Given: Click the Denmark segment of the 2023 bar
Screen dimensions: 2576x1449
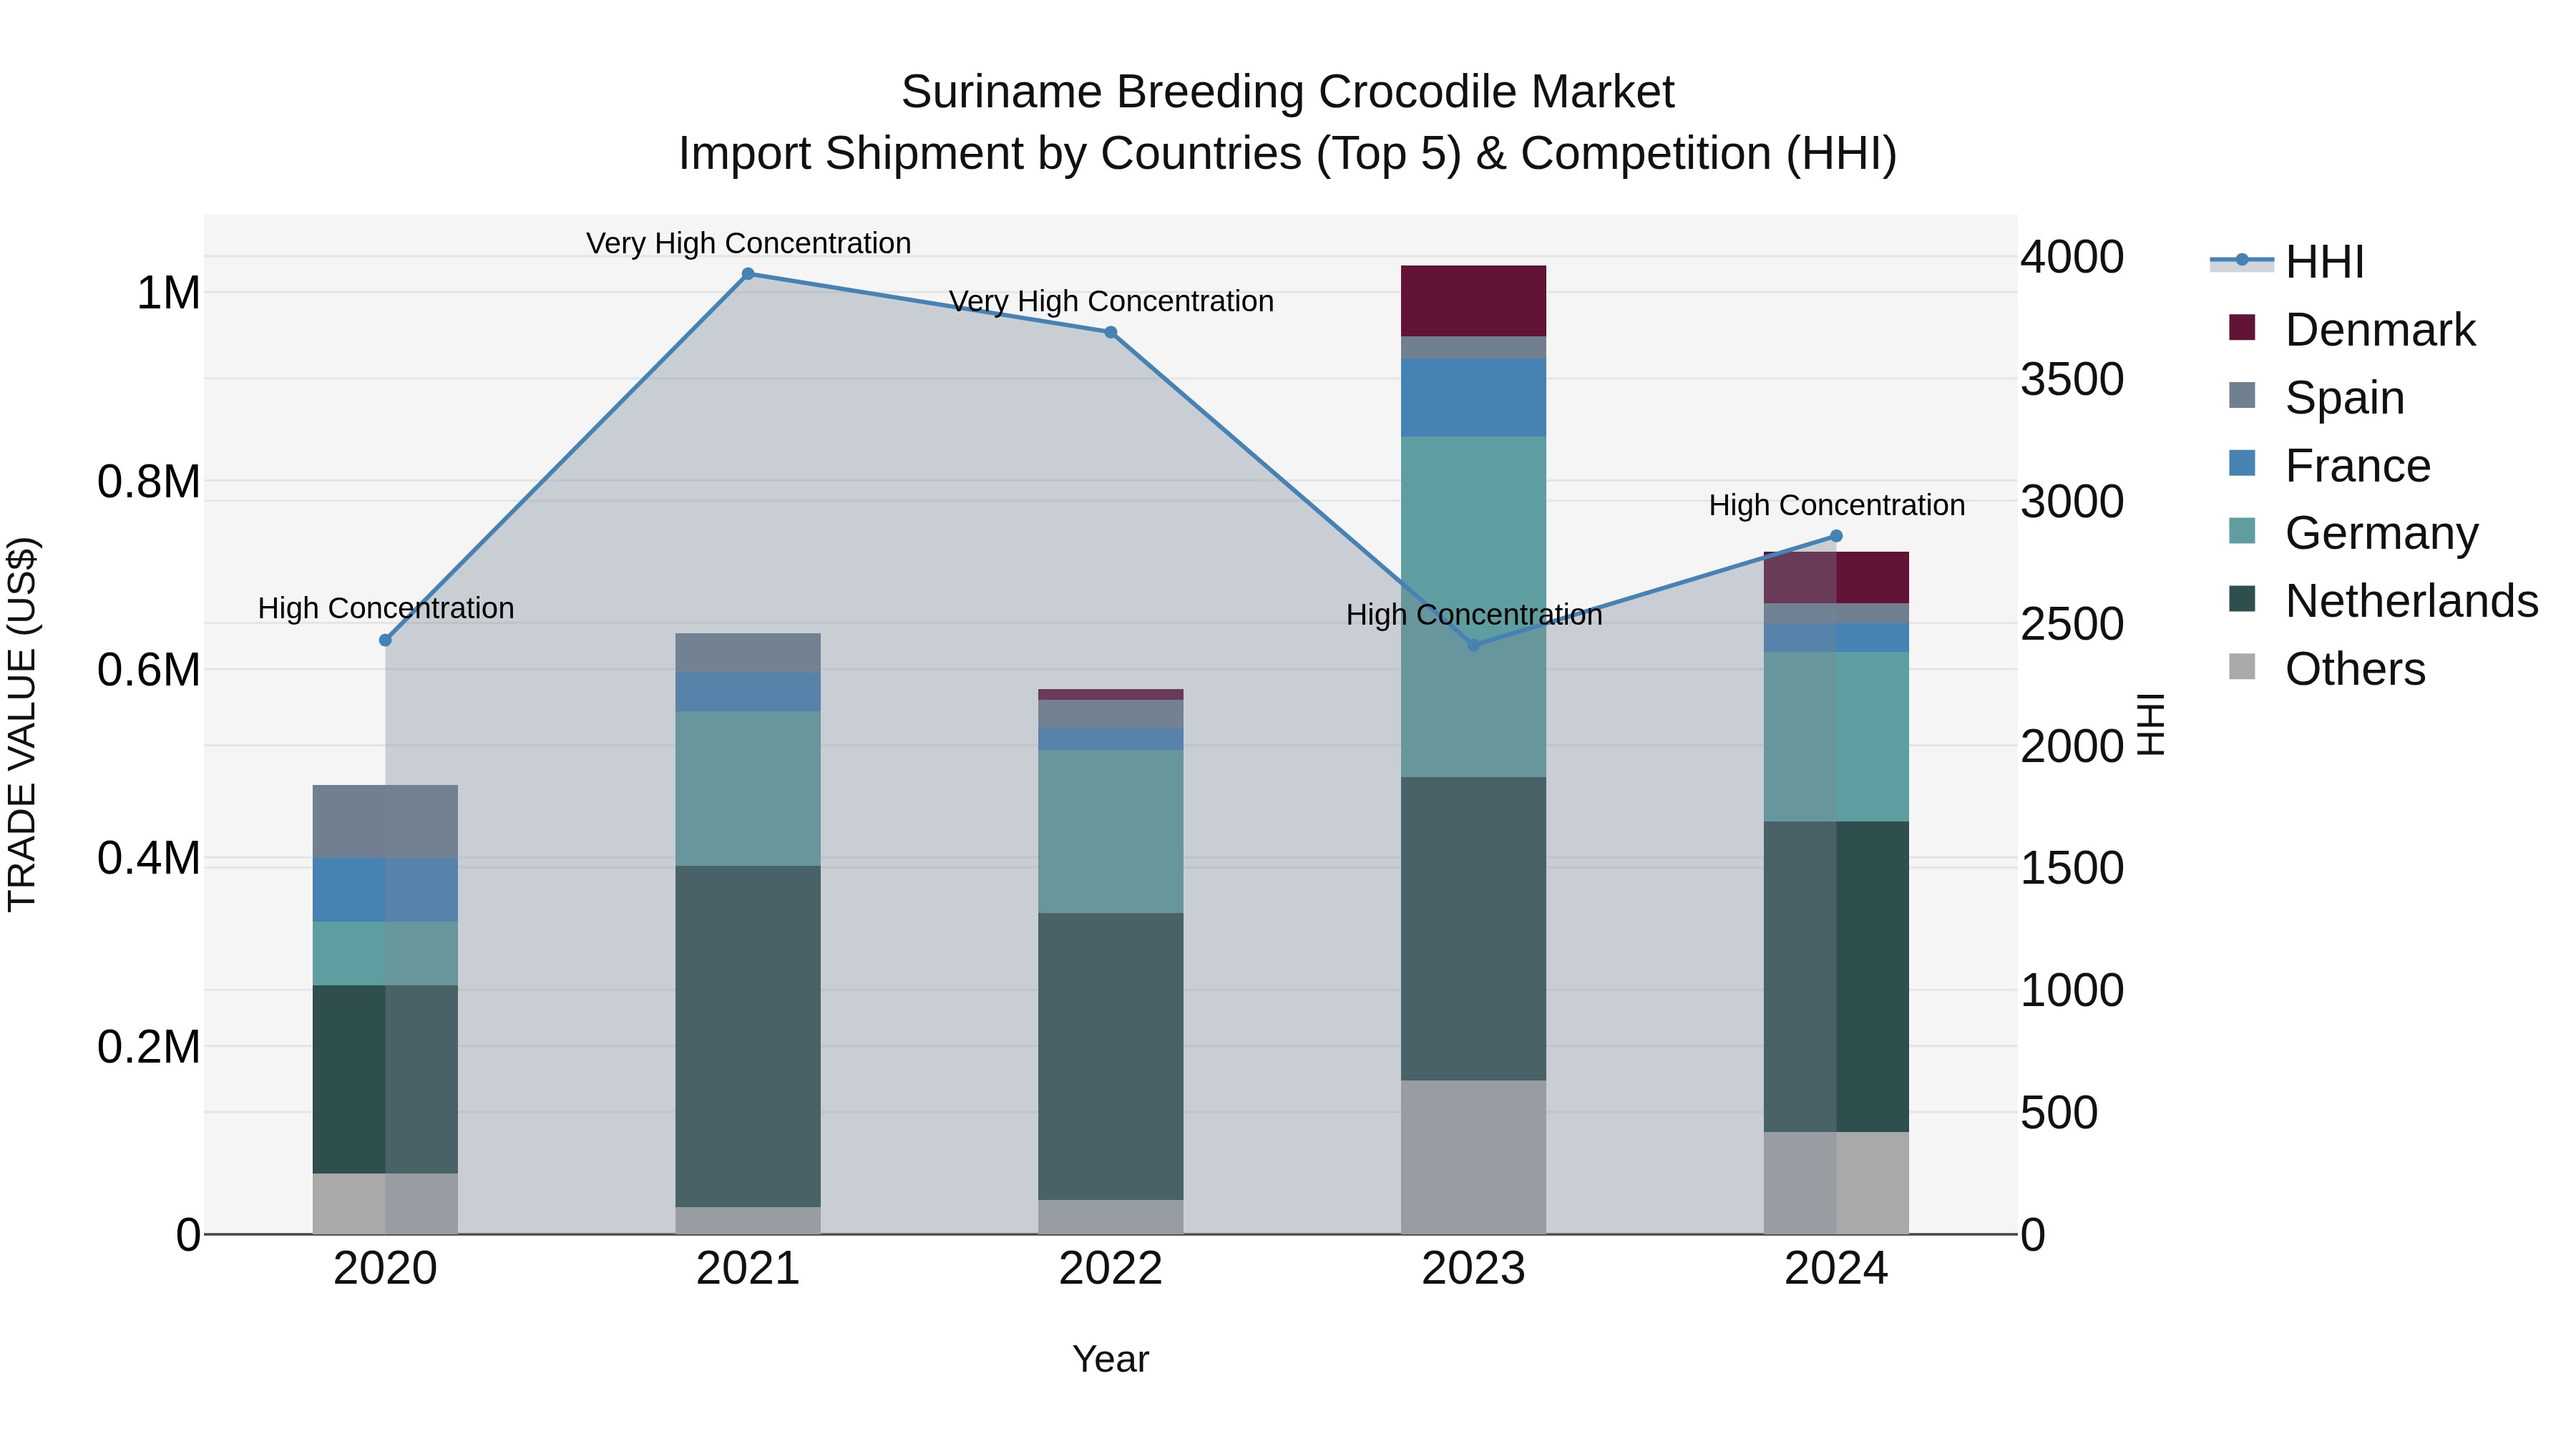Looking at the screenshot, I should pos(1473,301).
